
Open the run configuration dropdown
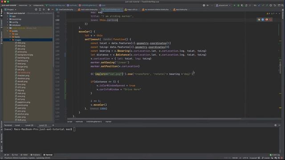click(x=223, y=5)
